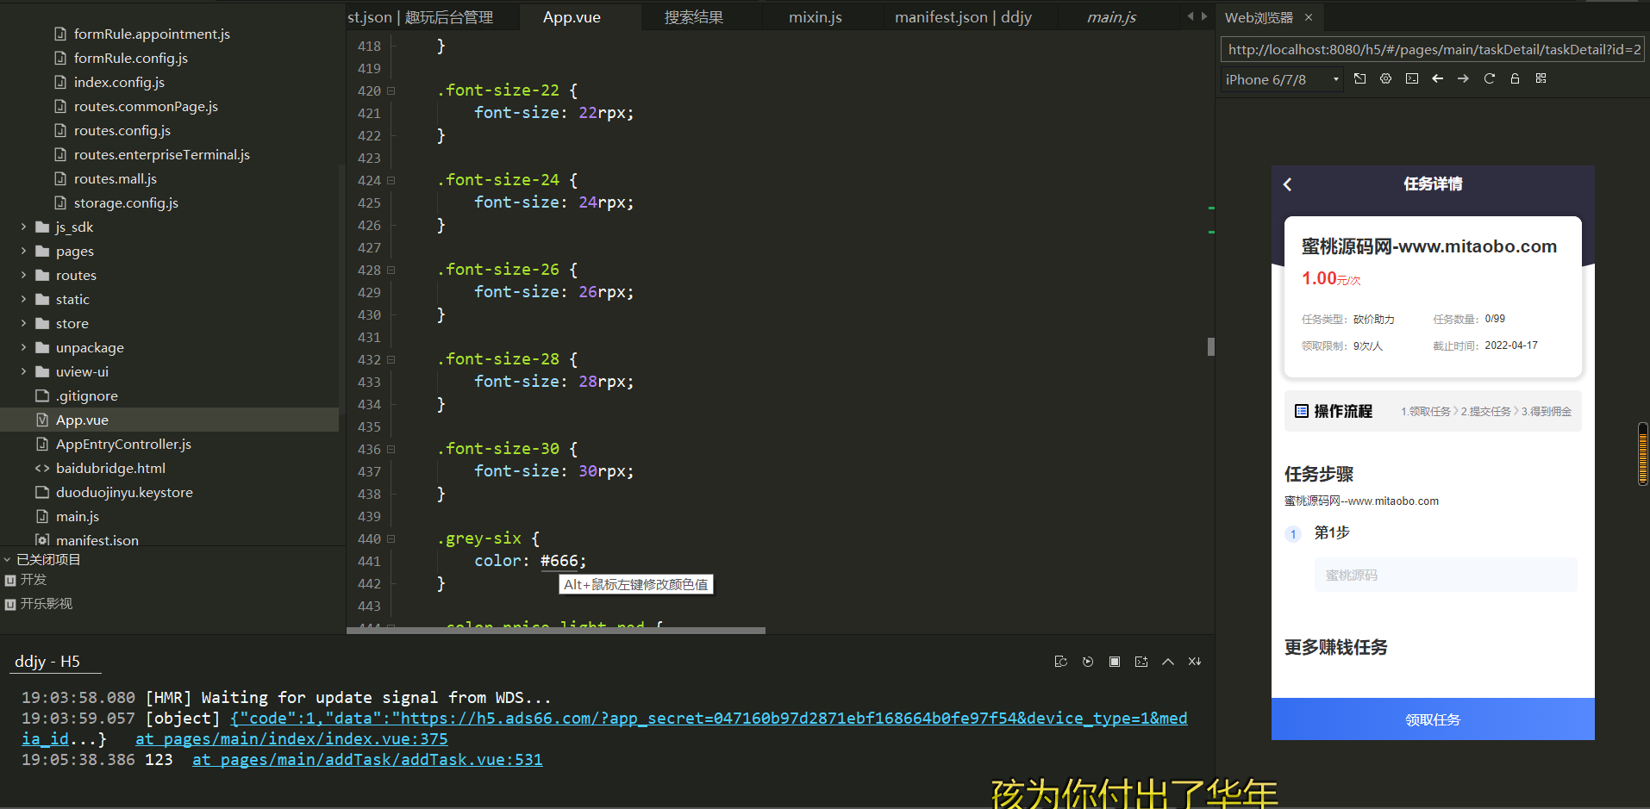This screenshot has width=1650, height=809.
Task: Click the QR code icon in browser toolbar
Action: click(1541, 78)
